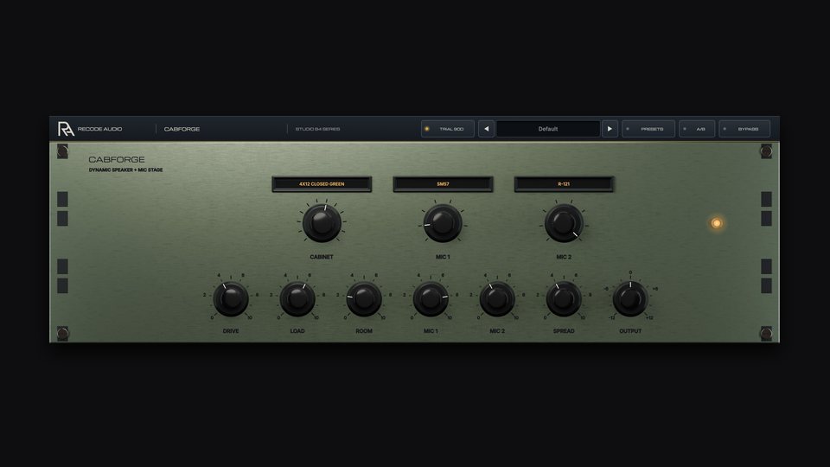This screenshot has height=467, width=830.
Task: Click the lower Mic 2 level knob
Action: pos(497,299)
